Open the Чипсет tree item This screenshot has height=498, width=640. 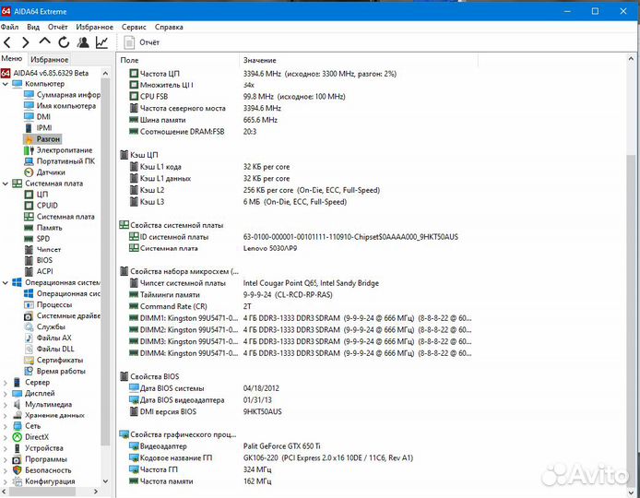coord(42,249)
